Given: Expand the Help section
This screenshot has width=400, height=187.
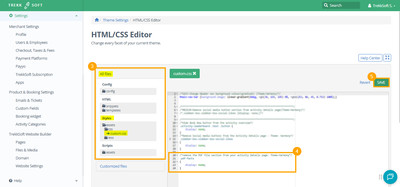Looking at the screenshot, I should coord(76,181).
